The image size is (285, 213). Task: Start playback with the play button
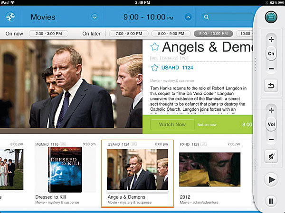(271, 180)
